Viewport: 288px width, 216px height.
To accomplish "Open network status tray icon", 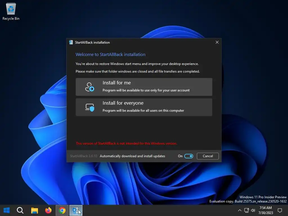I will (x=246, y=210).
